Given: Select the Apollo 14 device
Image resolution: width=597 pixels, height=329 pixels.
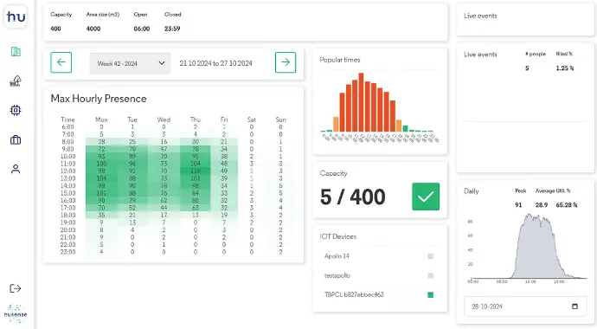Looking at the screenshot, I should click(337, 256).
